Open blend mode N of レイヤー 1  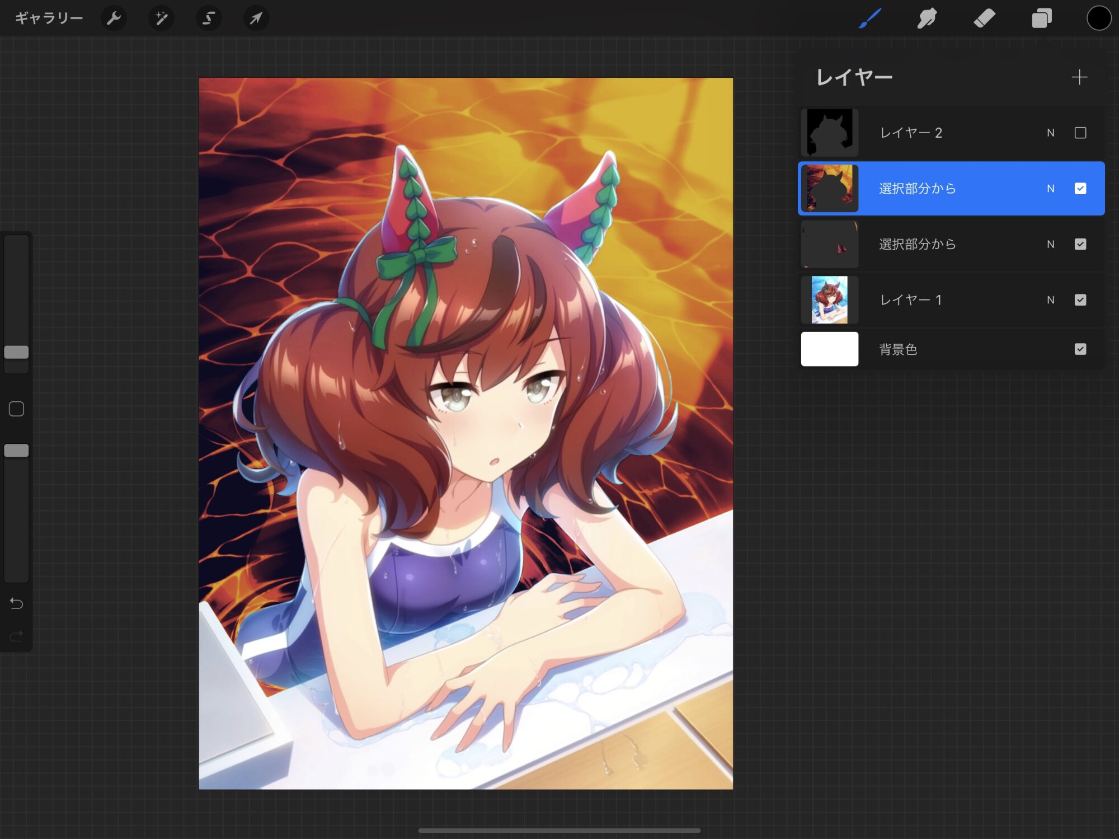pos(1050,300)
